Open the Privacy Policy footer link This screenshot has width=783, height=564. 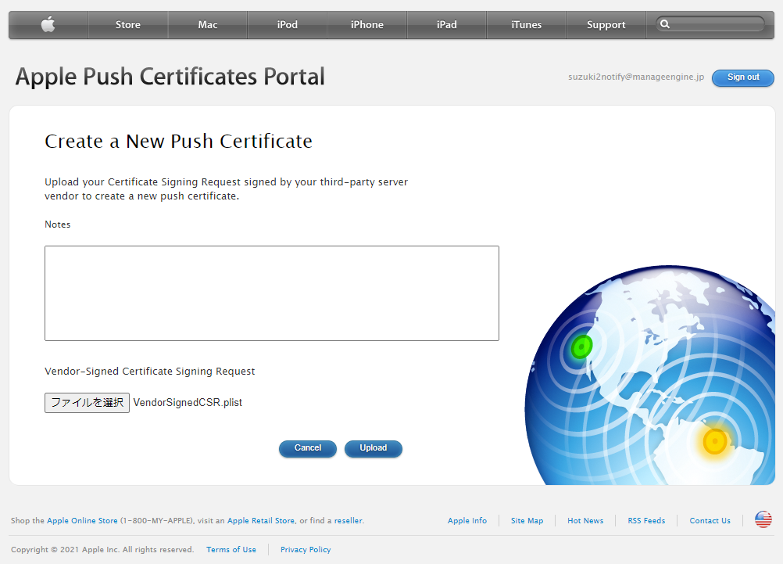pyautogui.click(x=306, y=550)
